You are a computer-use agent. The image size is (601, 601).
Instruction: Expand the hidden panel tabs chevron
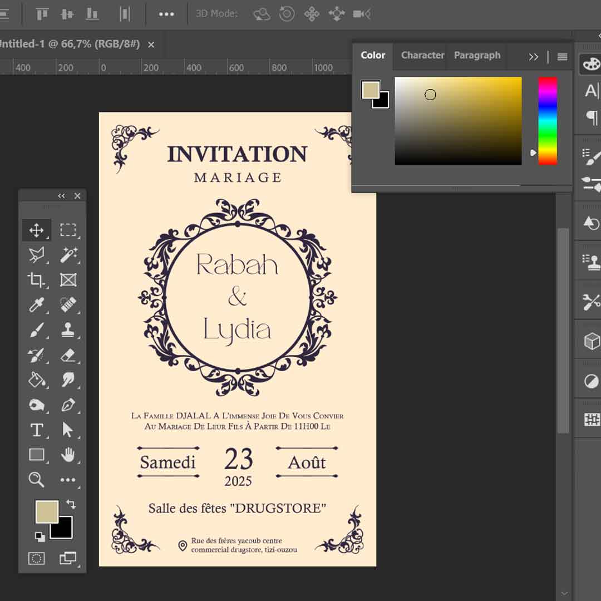click(x=533, y=57)
